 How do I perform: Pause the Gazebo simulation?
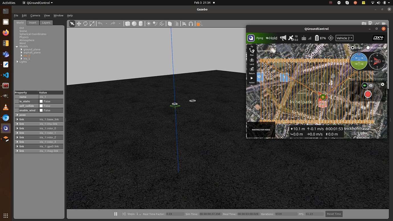[x=116, y=214]
